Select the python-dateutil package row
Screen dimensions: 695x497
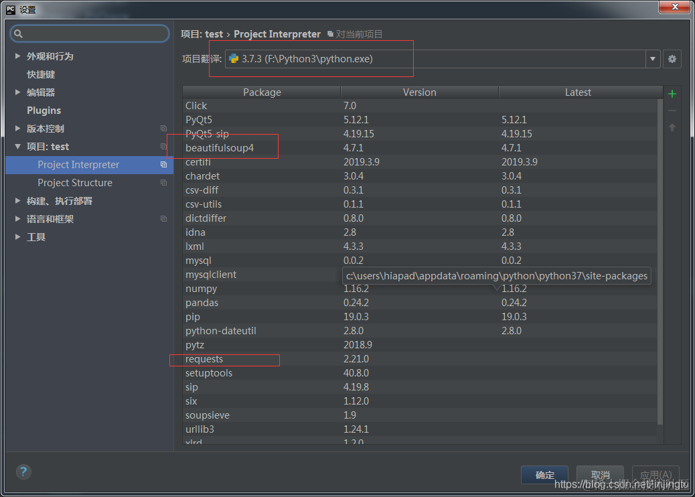click(x=420, y=331)
